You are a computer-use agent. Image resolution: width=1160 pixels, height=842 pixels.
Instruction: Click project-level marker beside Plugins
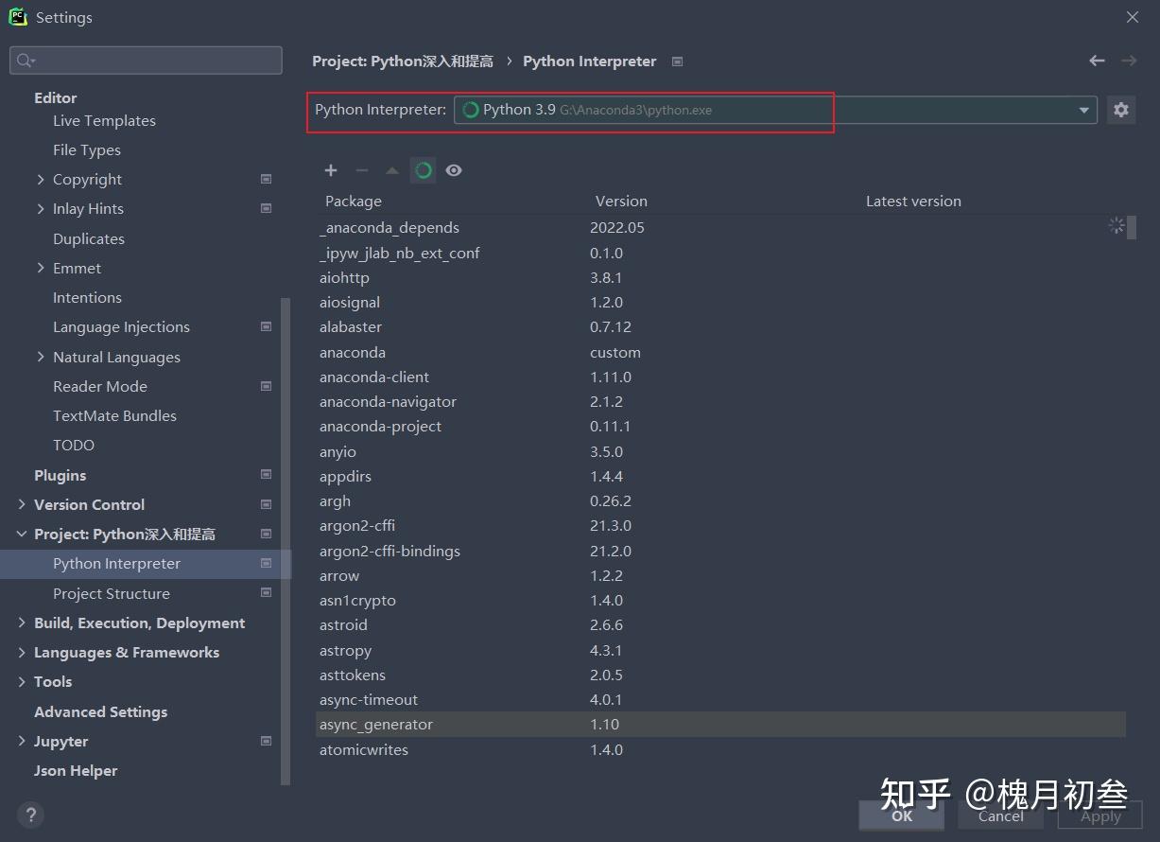point(266,475)
